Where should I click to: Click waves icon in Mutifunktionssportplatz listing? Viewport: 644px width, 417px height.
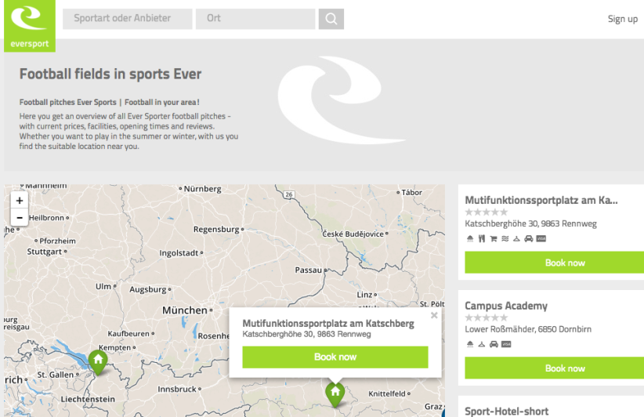click(x=505, y=239)
